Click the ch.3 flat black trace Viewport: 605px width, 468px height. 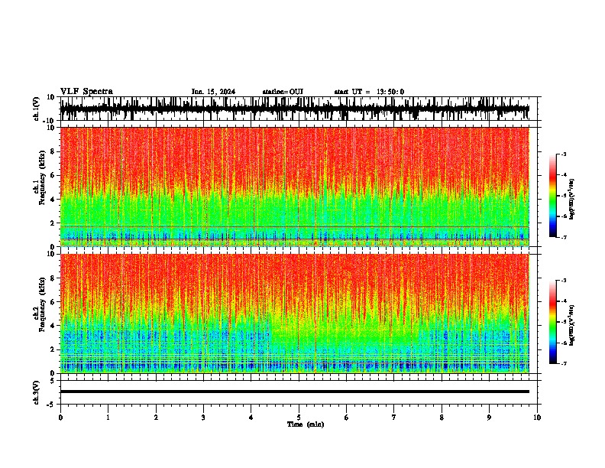[295, 392]
